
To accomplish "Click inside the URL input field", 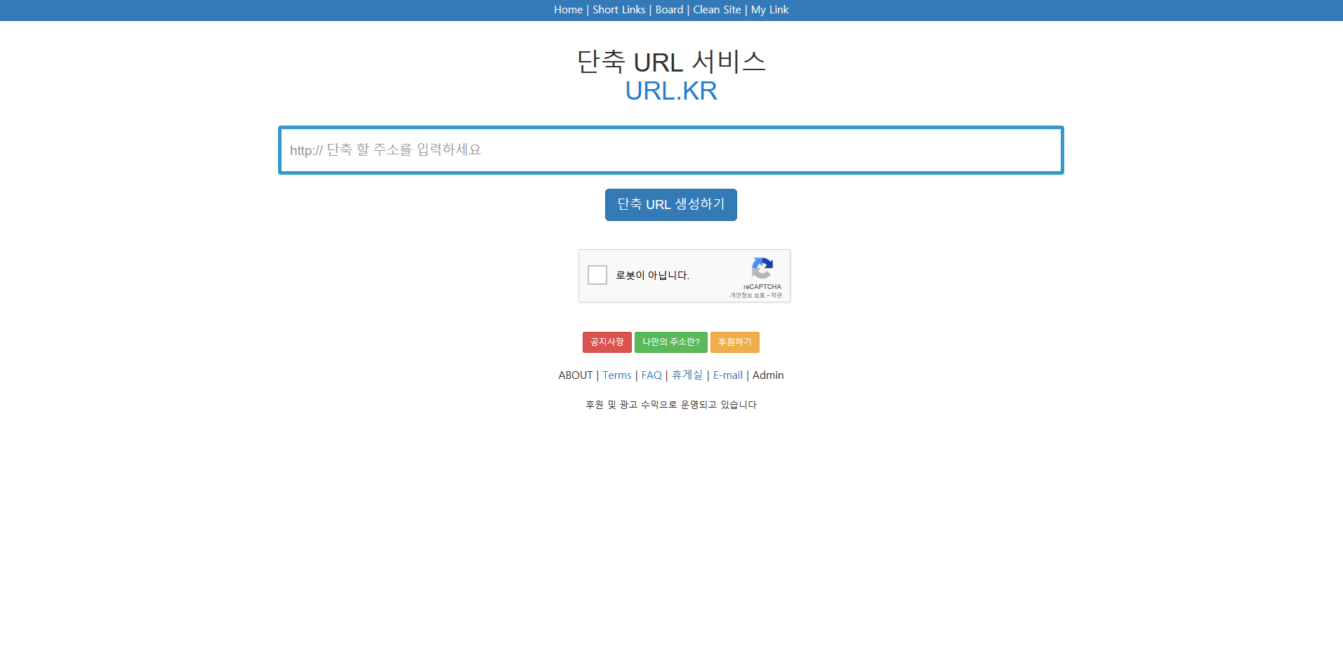I will pyautogui.click(x=670, y=149).
